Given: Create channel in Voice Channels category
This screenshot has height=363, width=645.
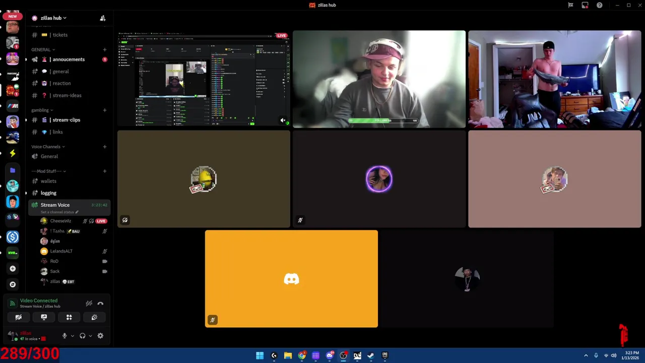Looking at the screenshot, I should 105,147.
